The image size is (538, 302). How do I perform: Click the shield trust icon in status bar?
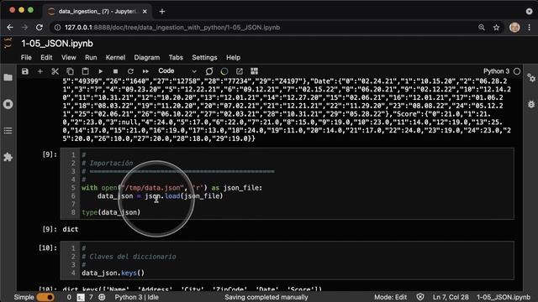[420, 297]
